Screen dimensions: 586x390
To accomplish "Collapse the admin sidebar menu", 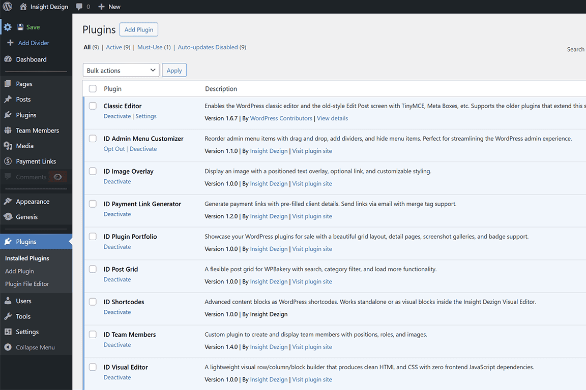I will pos(35,347).
